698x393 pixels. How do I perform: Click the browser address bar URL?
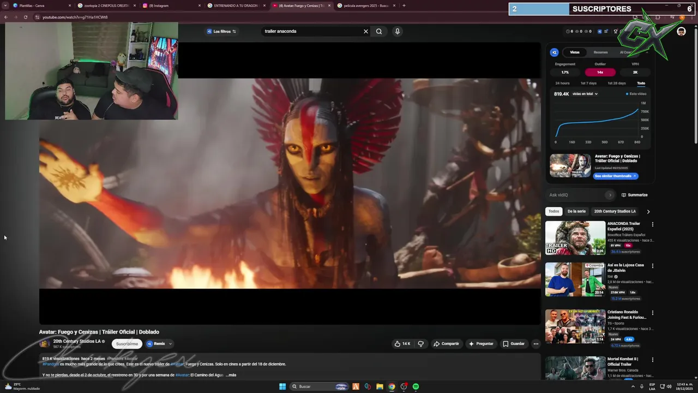[x=75, y=17]
